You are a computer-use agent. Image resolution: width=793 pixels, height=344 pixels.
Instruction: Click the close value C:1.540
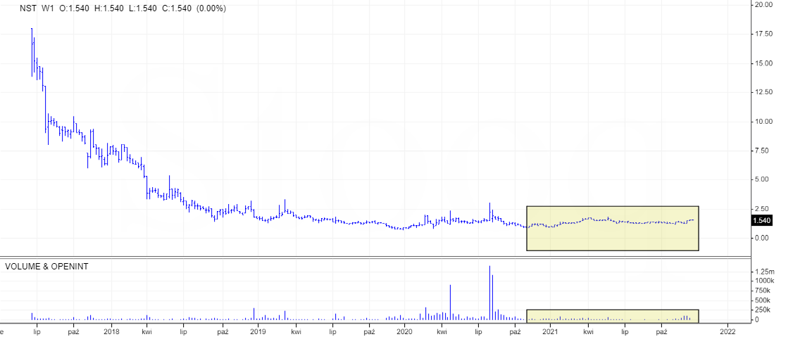click(177, 8)
